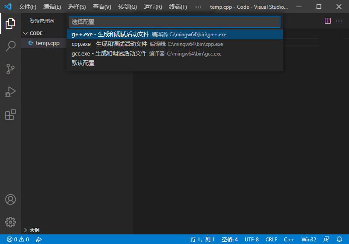
Task: Open the Extensions view icon
Action: pyautogui.click(x=10, y=115)
